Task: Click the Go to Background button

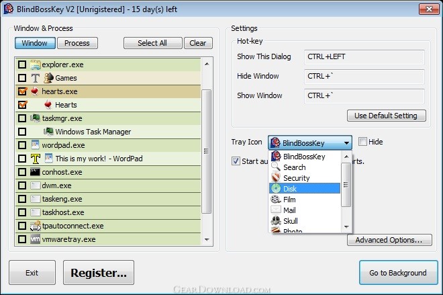Action: point(398,273)
